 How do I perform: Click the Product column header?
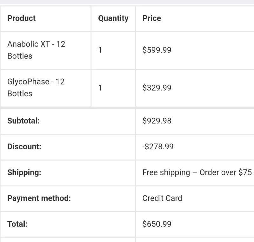(21, 18)
